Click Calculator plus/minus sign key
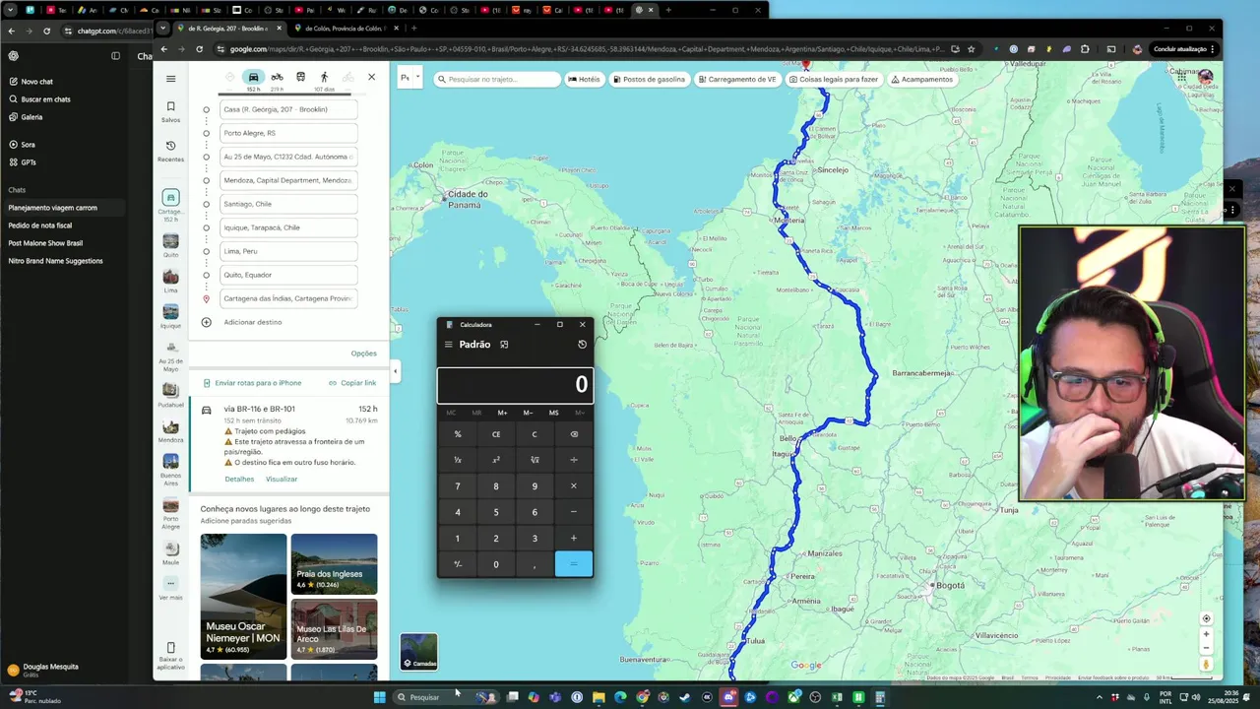Image resolution: width=1260 pixels, height=709 pixels. (x=457, y=564)
